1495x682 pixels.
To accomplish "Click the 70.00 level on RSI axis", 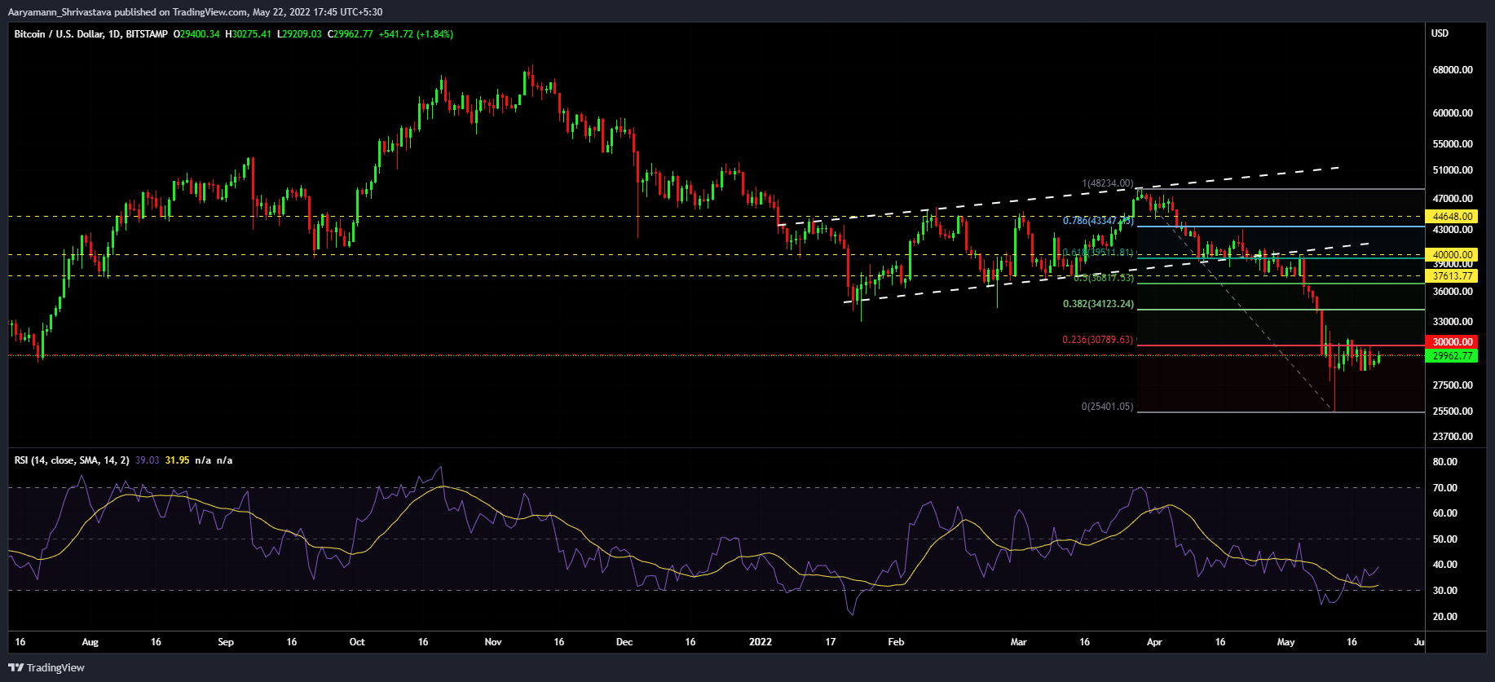I will pyautogui.click(x=1444, y=488).
